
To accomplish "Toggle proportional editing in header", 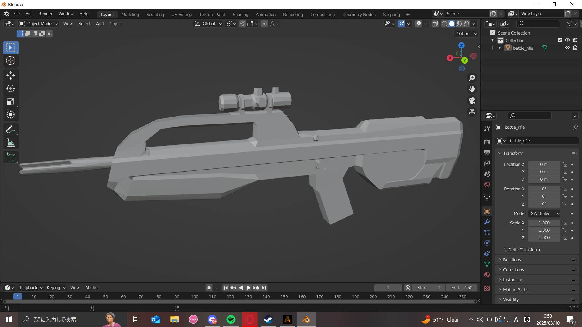I will coord(264,24).
